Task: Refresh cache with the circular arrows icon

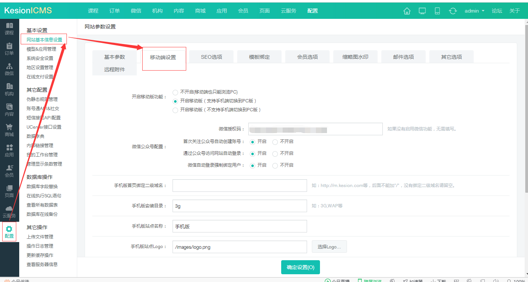Action: (453, 11)
